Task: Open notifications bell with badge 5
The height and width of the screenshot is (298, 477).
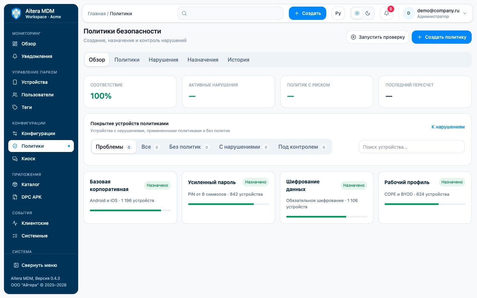Action: tap(387, 13)
